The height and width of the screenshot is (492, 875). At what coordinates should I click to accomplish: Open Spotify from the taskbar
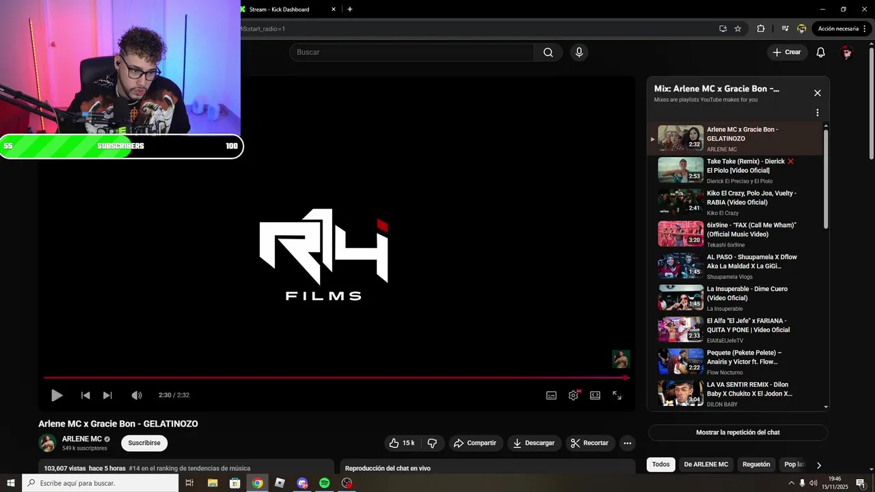pyautogui.click(x=325, y=483)
